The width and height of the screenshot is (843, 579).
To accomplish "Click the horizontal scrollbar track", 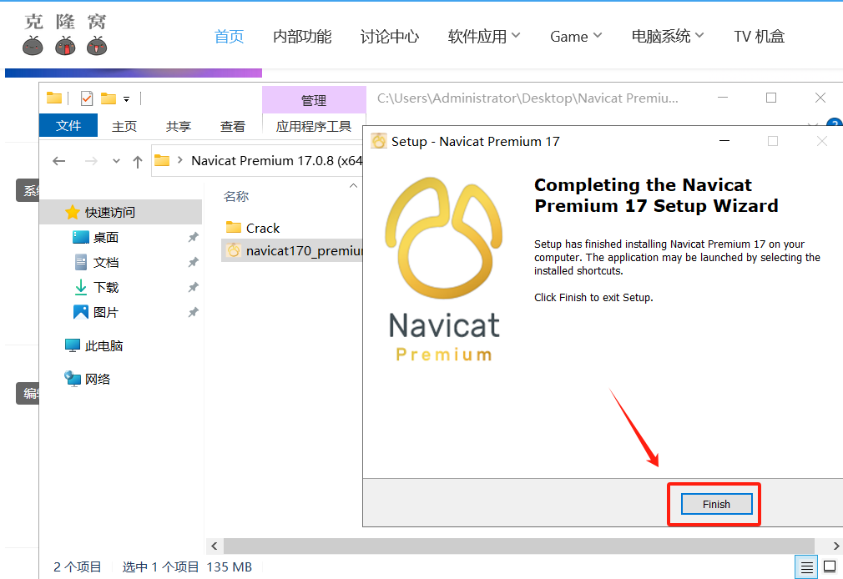I will (519, 546).
